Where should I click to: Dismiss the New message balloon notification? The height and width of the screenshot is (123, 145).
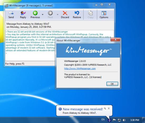(109, 108)
